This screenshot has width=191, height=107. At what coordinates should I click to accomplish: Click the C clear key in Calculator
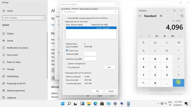click(x=167, y=43)
